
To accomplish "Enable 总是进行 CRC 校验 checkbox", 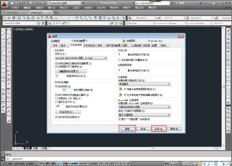I will (x=56, y=98).
